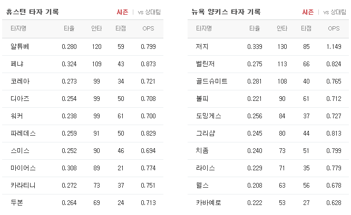
Task: Click Yankees 타점 column header
Action: coord(306,28)
